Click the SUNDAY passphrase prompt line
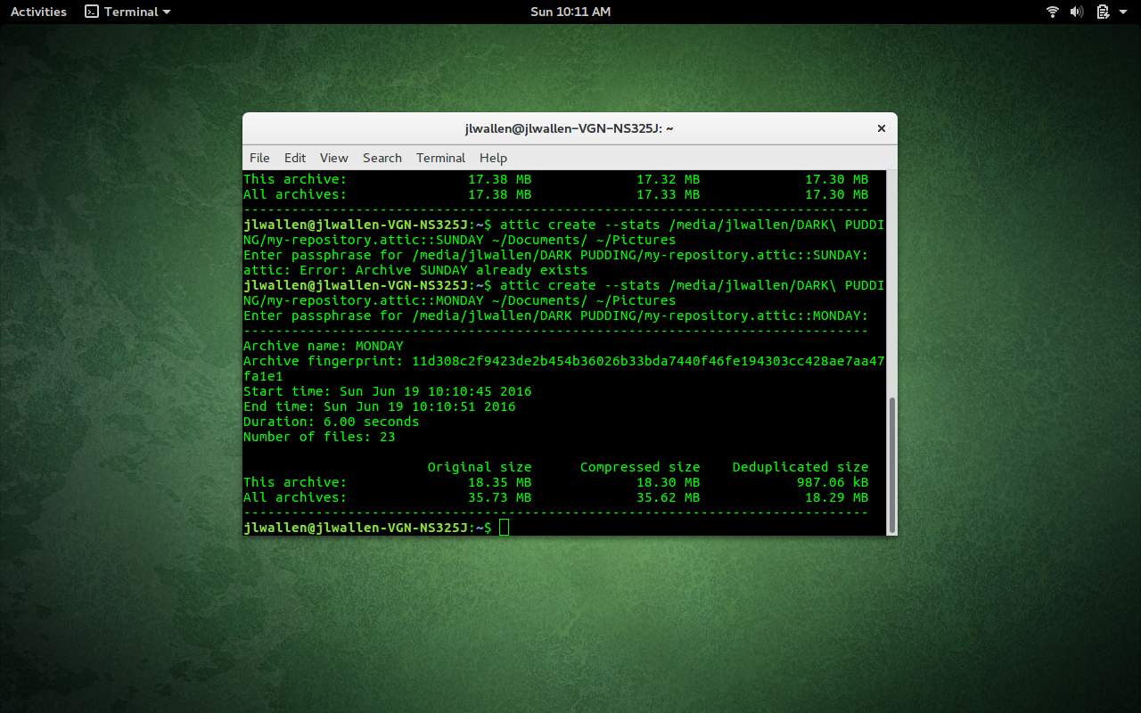The width and height of the screenshot is (1141, 713). click(x=556, y=255)
